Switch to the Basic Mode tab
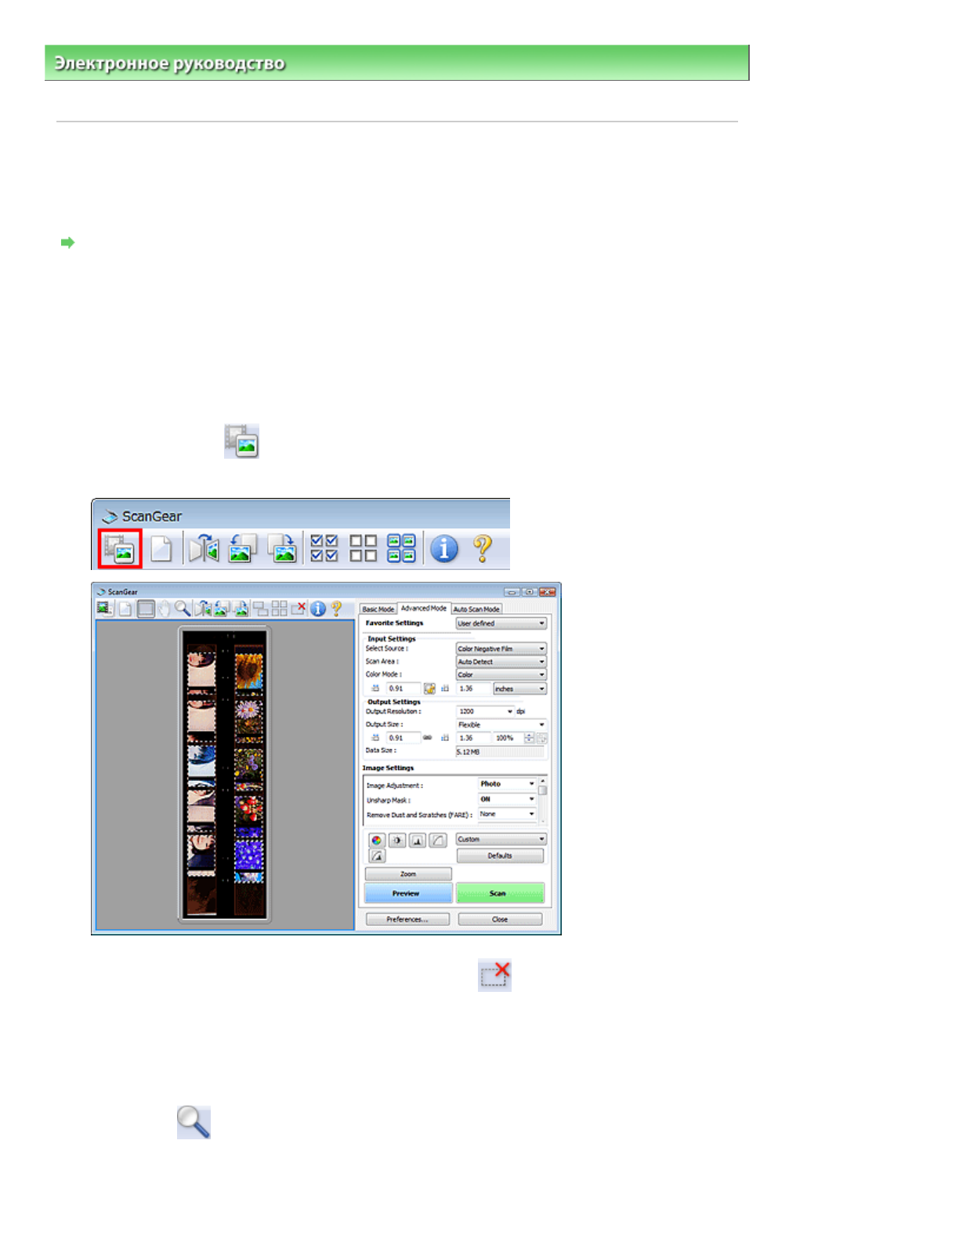The height and width of the screenshot is (1242, 959). click(378, 609)
